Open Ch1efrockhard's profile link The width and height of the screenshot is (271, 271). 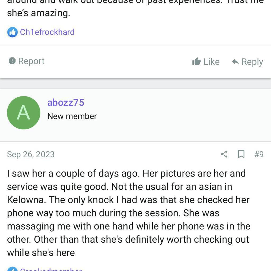[x=47, y=32]
